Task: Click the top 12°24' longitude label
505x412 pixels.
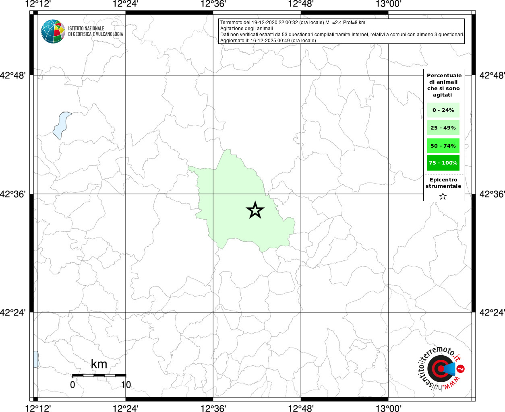Action: click(x=125, y=4)
